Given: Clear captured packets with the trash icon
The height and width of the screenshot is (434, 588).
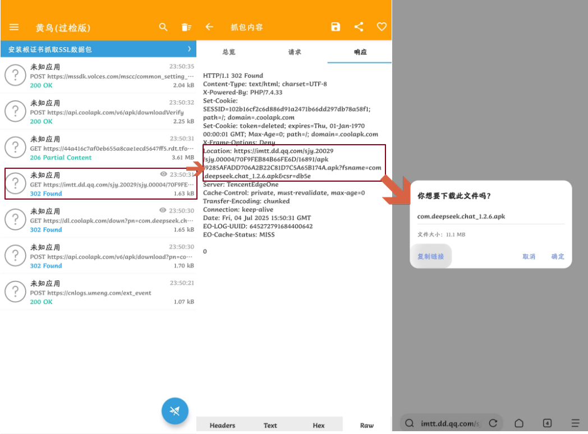Looking at the screenshot, I should (x=186, y=27).
